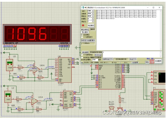The height and width of the screenshot is (118, 166).
Task: Enable the 十六进制发送 hex send checkbox
Action: (x=82, y=55)
